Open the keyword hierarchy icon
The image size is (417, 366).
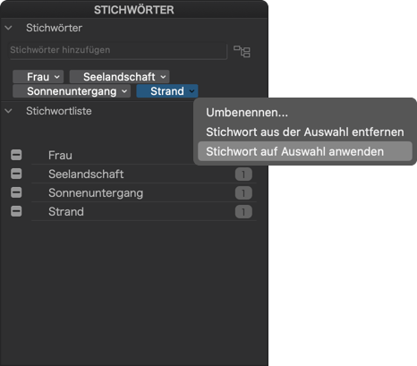242,51
